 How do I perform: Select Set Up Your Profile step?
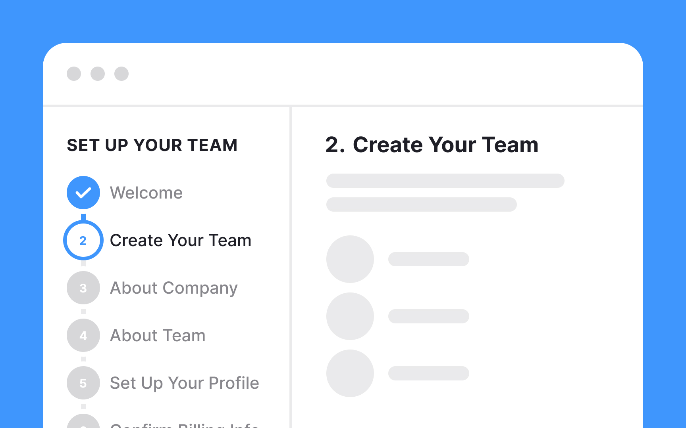point(184,383)
